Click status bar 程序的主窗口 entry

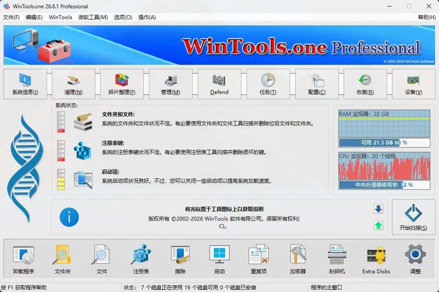327,288
